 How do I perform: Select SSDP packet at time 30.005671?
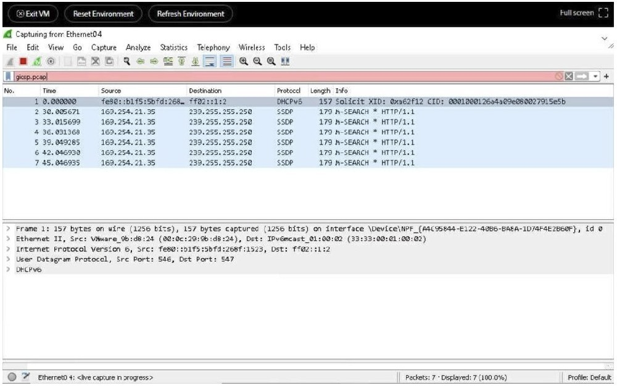308,112
